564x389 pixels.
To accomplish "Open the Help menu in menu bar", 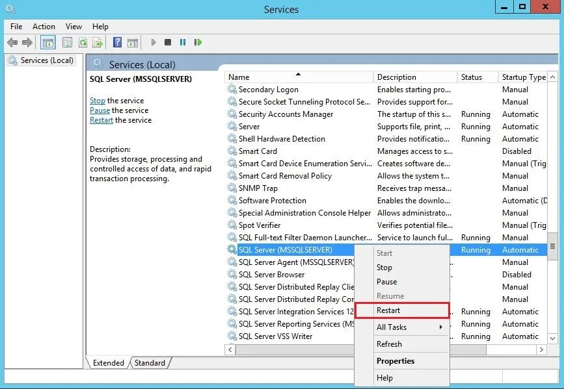I will pos(100,27).
